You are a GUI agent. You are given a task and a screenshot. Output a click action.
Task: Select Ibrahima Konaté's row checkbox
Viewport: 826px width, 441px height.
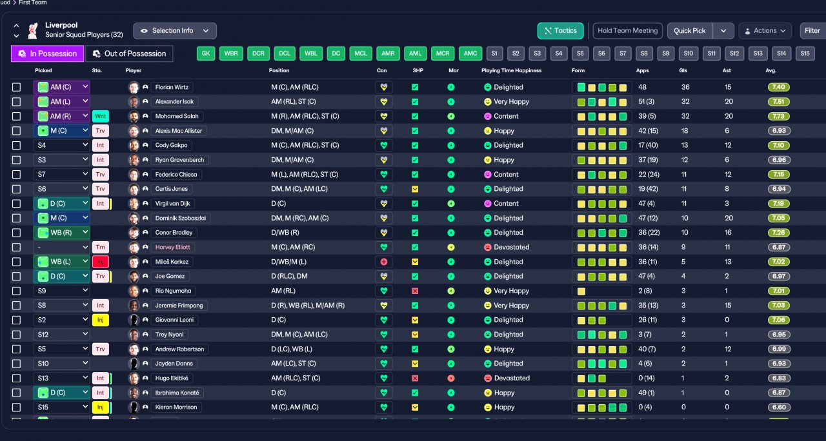(x=17, y=393)
